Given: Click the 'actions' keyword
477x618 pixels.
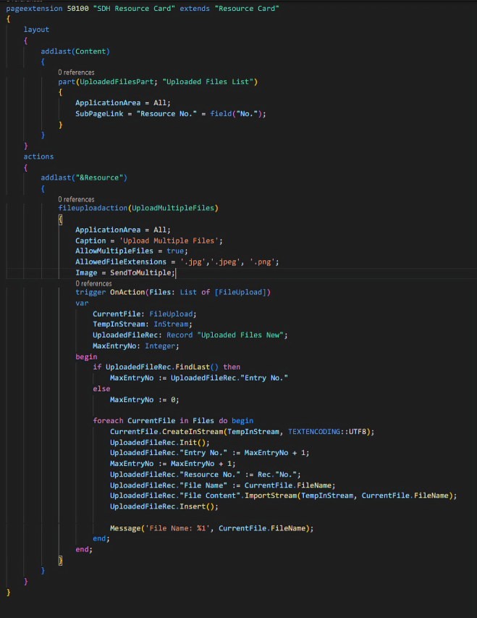Looking at the screenshot, I should (38, 157).
